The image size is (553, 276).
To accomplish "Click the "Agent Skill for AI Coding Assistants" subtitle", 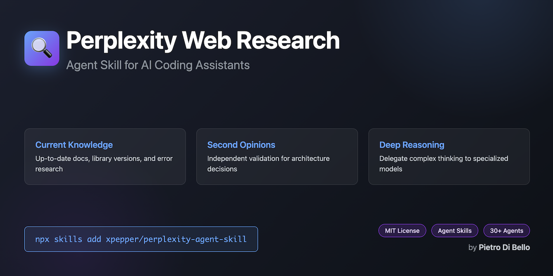I will (x=158, y=65).
